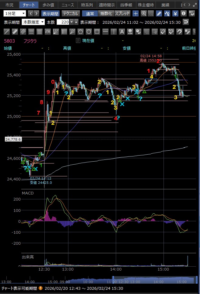Screen dimensions: 200x294
Task: Toggle the drawing lock icon
Action: [187, 31]
